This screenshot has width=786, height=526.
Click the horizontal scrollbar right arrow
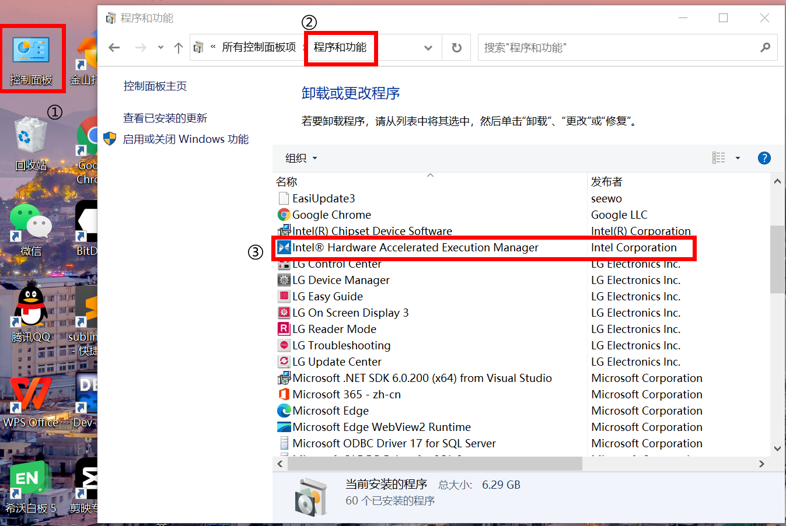pyautogui.click(x=761, y=464)
